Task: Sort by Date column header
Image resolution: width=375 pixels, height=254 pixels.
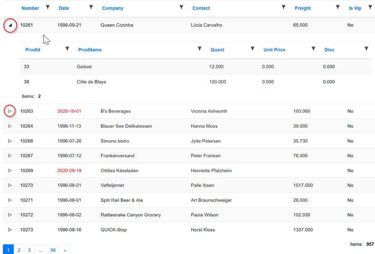Action: [64, 8]
